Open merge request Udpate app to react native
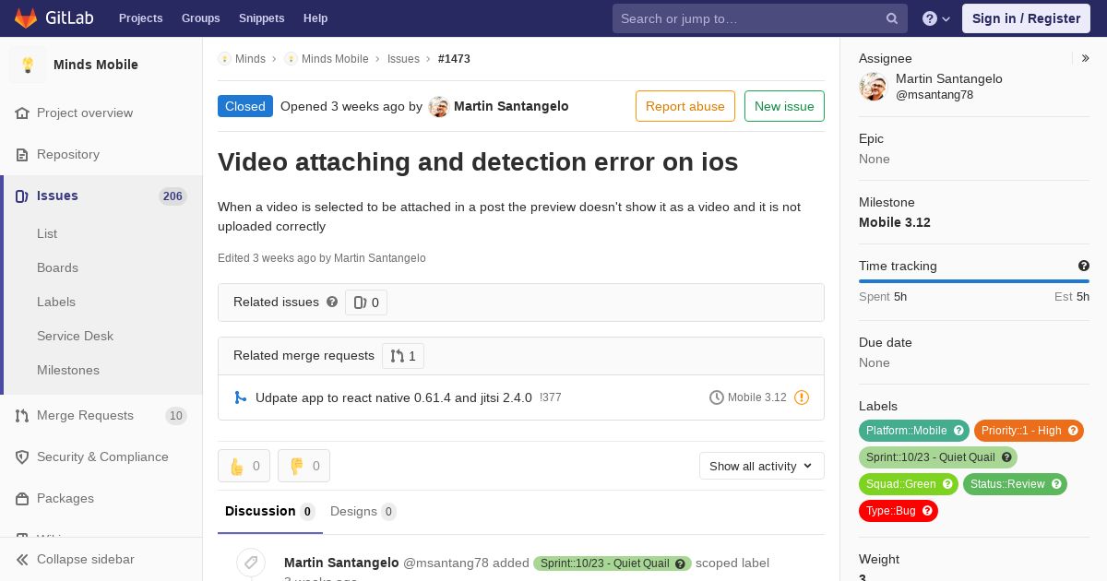Viewport: 1107px width, 581px height. (394, 397)
